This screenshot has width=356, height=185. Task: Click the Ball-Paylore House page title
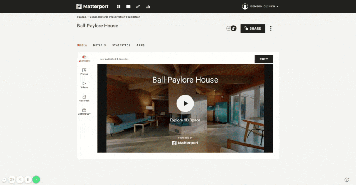click(x=97, y=26)
